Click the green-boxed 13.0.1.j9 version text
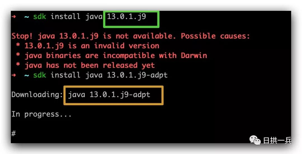302x154 pixels. pos(127,16)
